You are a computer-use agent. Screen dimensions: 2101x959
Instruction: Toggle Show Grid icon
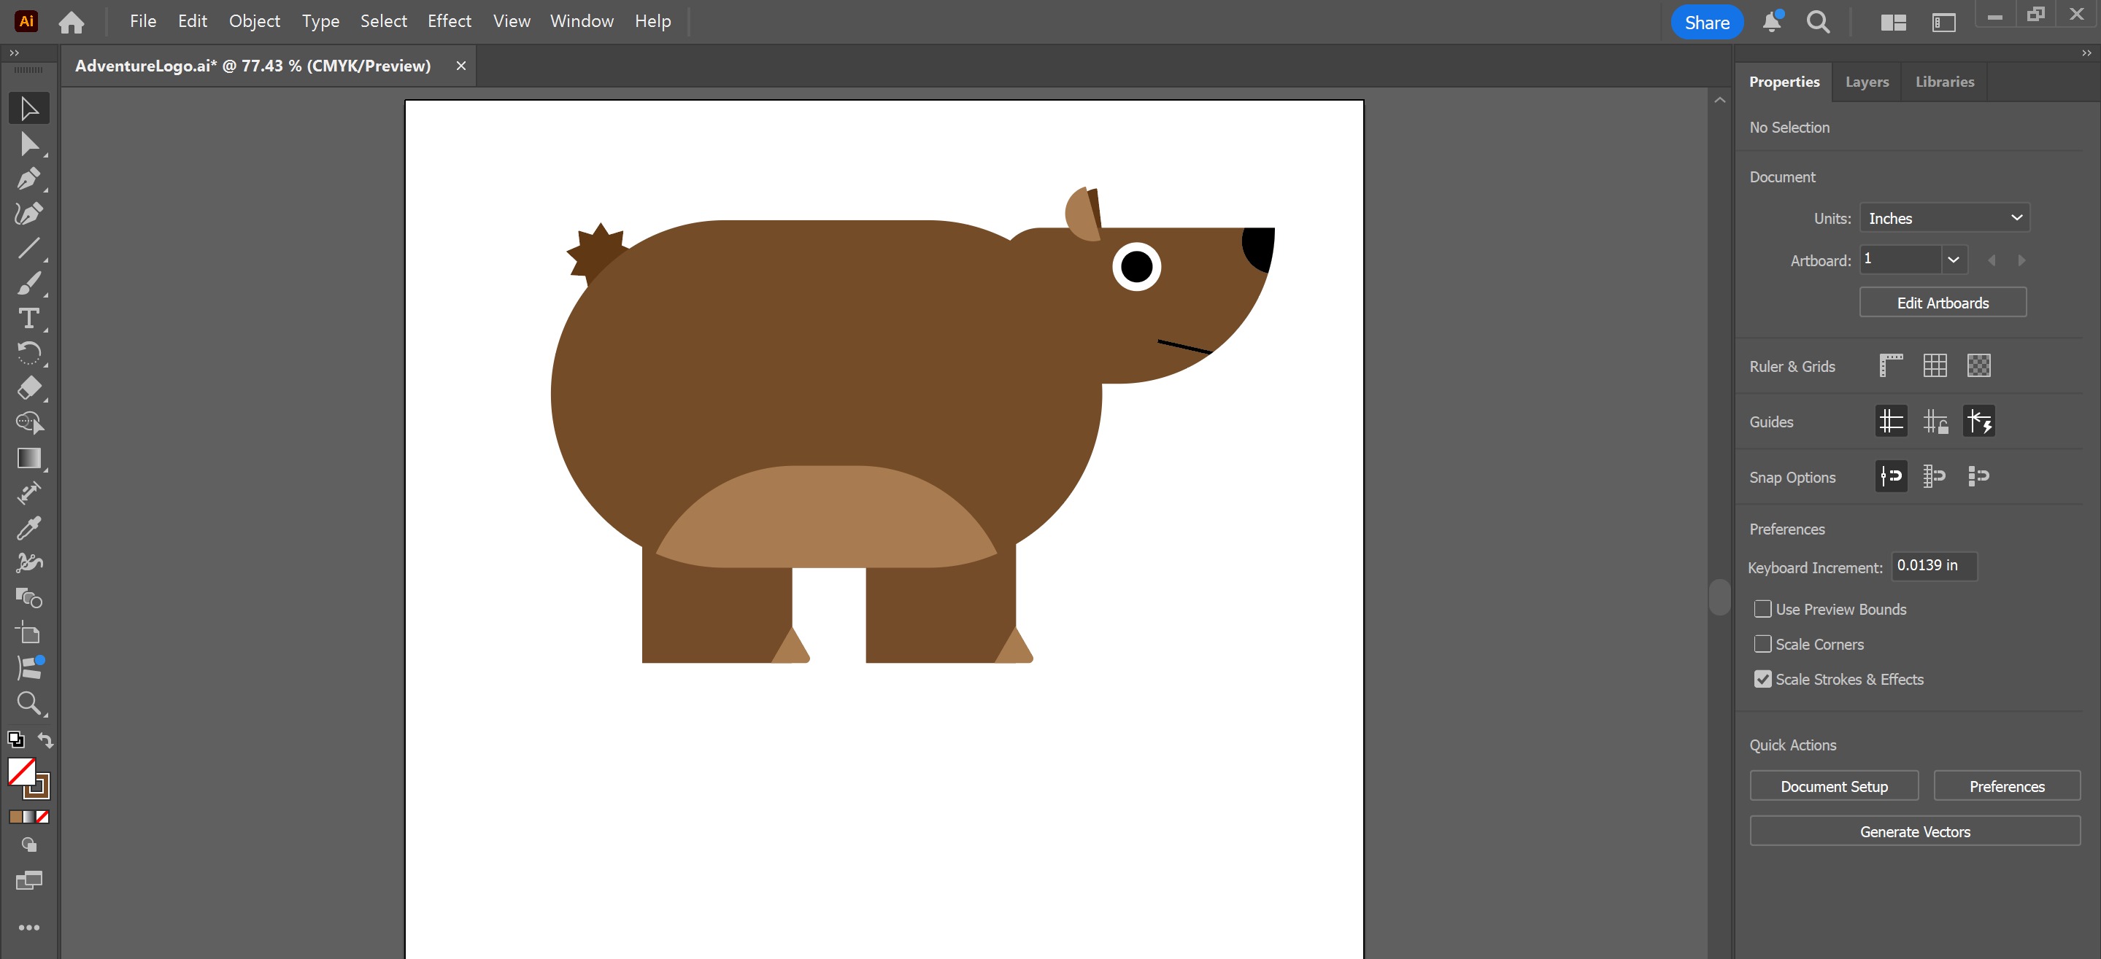click(x=1935, y=366)
